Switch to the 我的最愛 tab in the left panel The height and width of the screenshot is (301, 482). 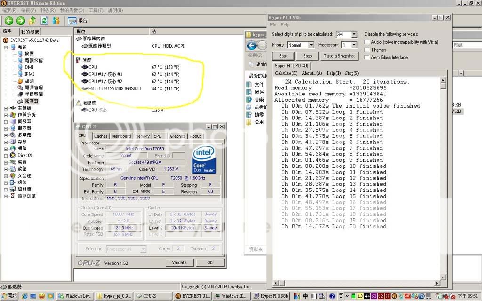[30, 32]
